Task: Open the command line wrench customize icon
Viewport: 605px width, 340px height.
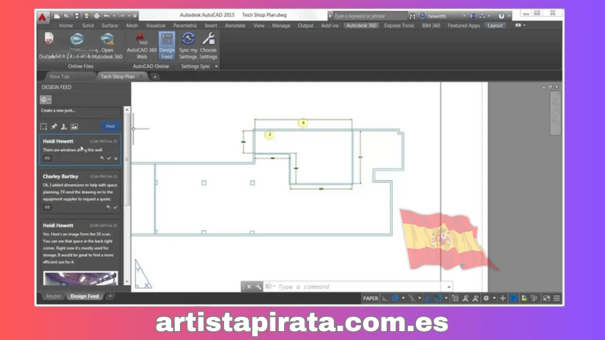Action: (258, 287)
